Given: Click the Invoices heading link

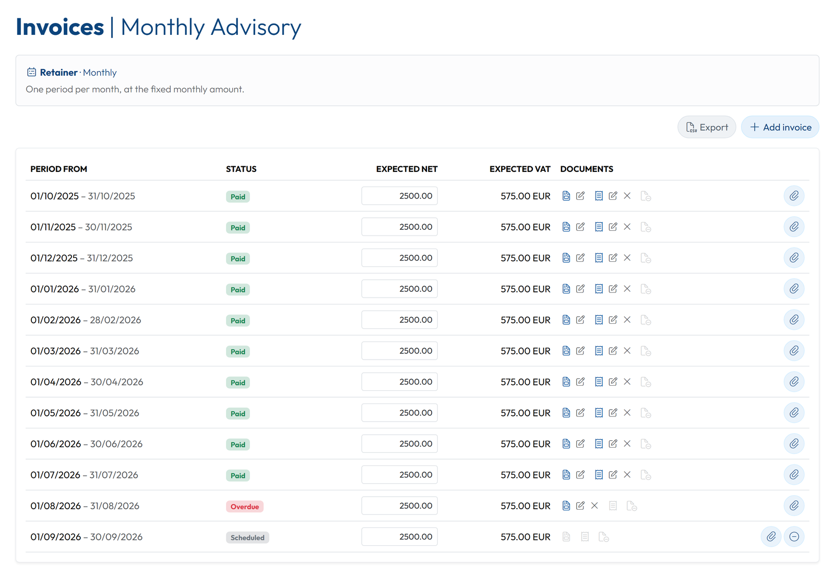Looking at the screenshot, I should (59, 27).
